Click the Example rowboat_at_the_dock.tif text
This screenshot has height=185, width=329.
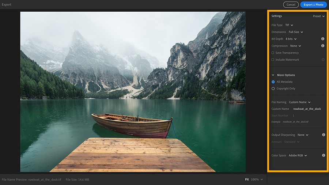(290, 122)
